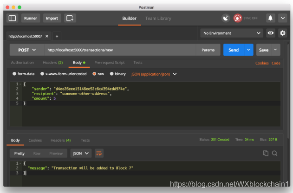Open the response Headers (4) tab
This screenshot has height=193, width=293.
(x=61, y=140)
